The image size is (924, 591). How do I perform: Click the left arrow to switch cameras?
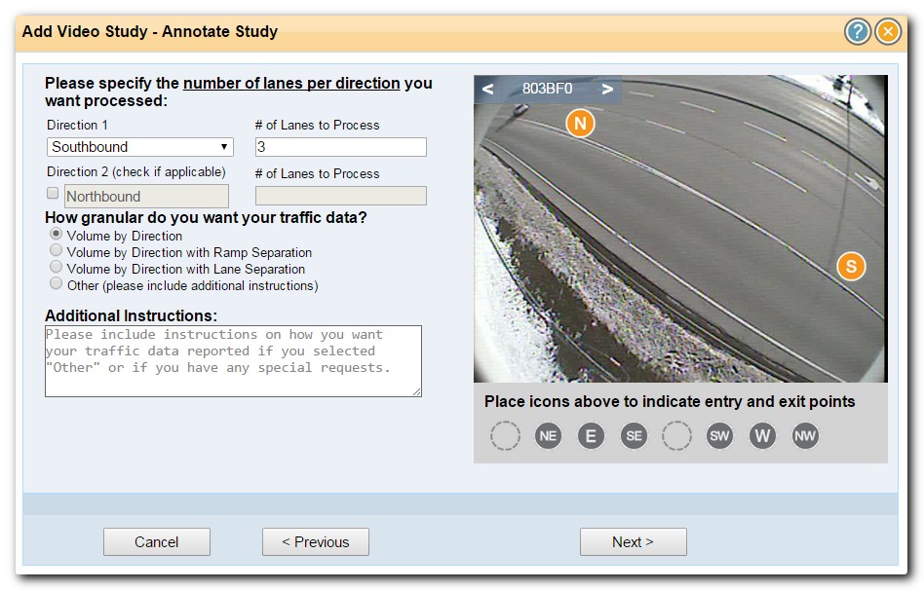click(486, 89)
